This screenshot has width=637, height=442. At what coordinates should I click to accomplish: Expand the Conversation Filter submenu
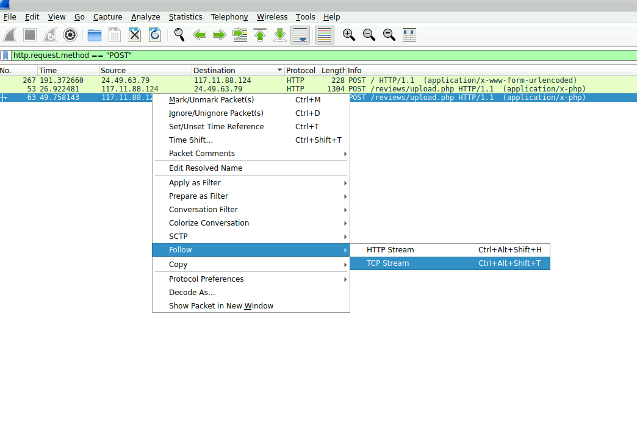click(x=251, y=210)
